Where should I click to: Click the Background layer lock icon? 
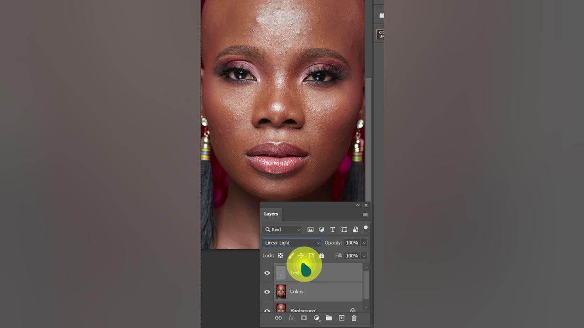353,310
